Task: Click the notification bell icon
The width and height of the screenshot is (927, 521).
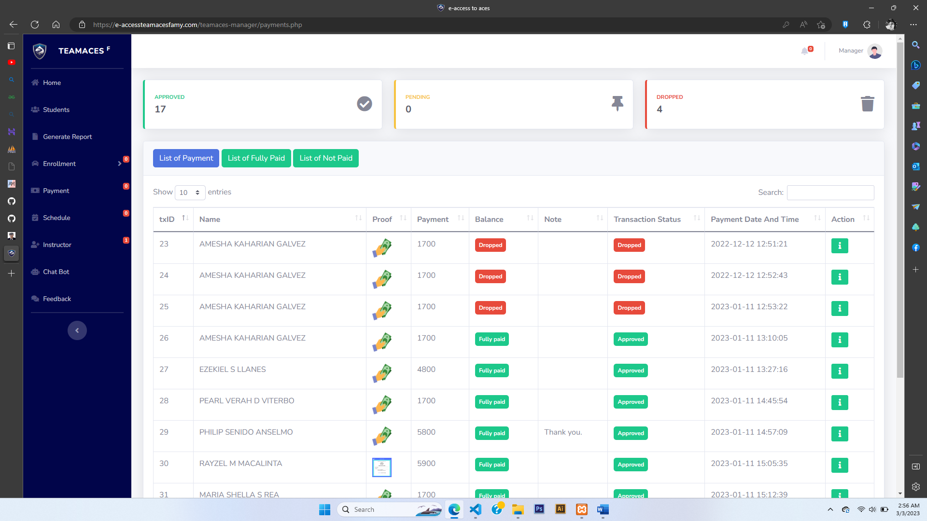Action: point(804,51)
